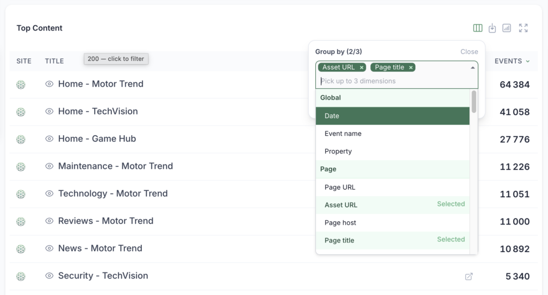Open News - Motor Trend title
548x295 pixels.
[100, 248]
